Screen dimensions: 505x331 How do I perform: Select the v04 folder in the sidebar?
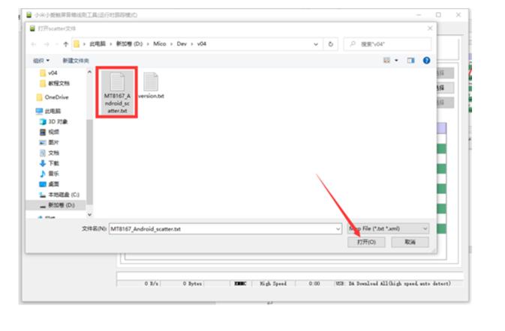point(49,73)
